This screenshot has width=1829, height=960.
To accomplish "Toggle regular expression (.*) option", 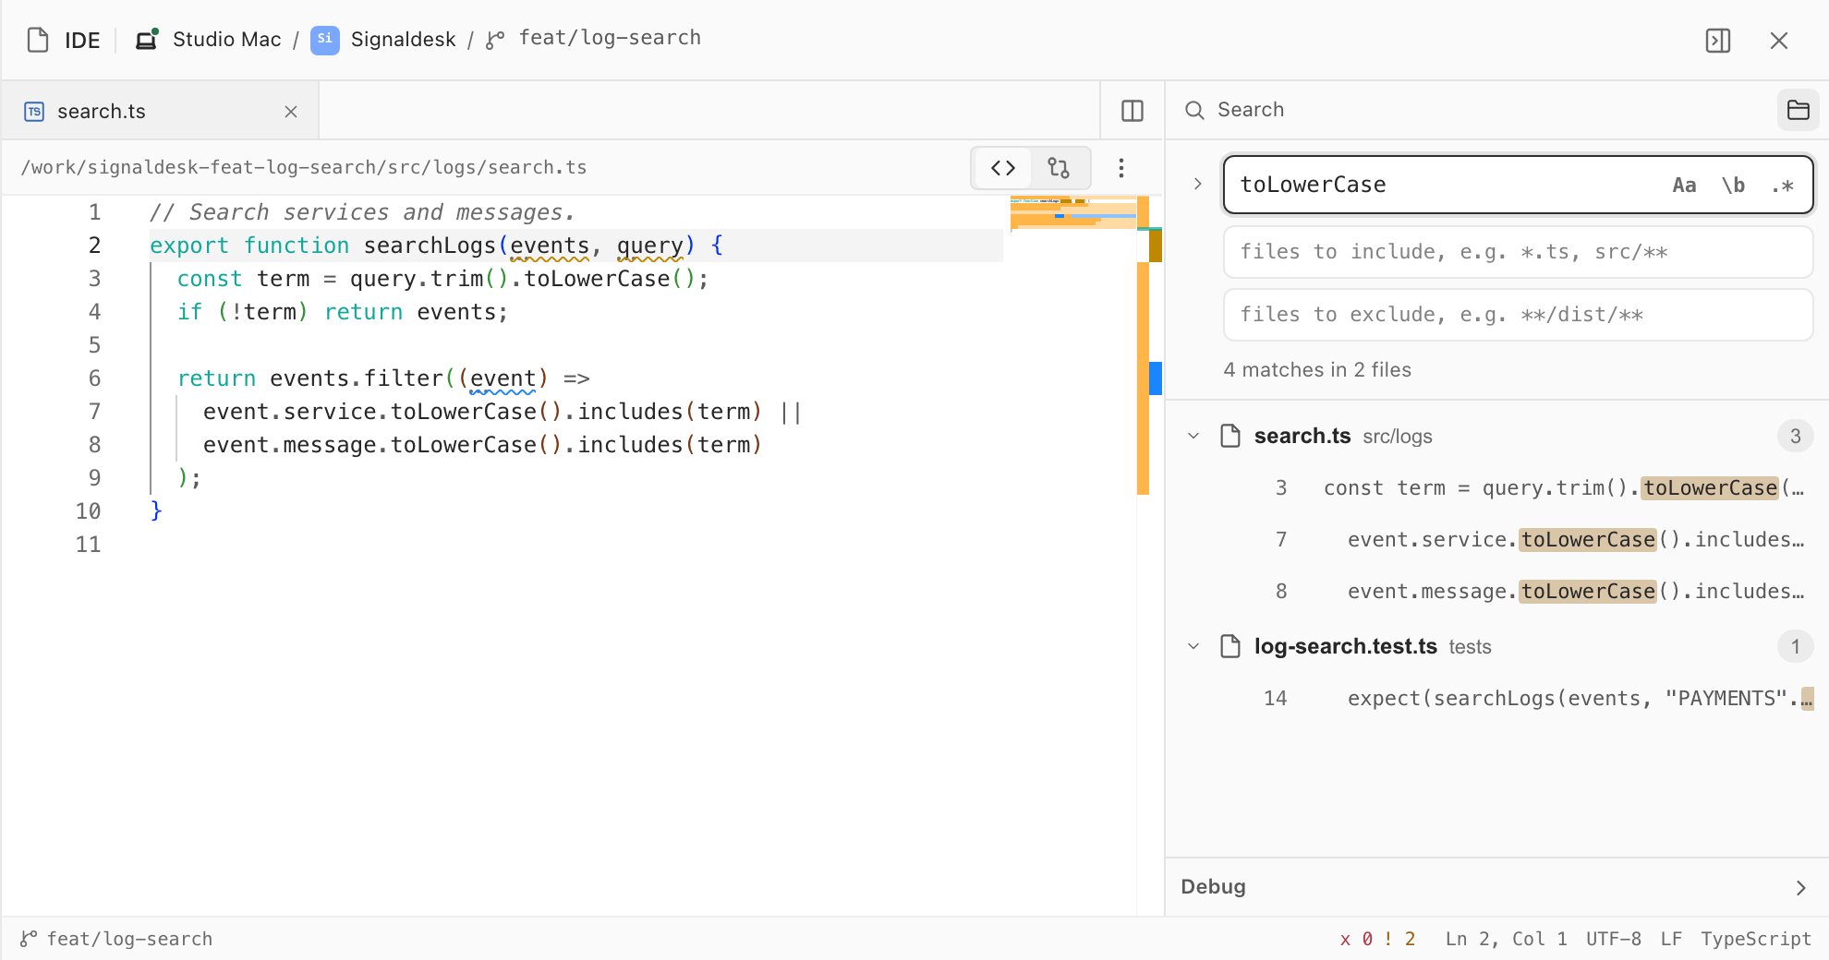I will coord(1782,185).
